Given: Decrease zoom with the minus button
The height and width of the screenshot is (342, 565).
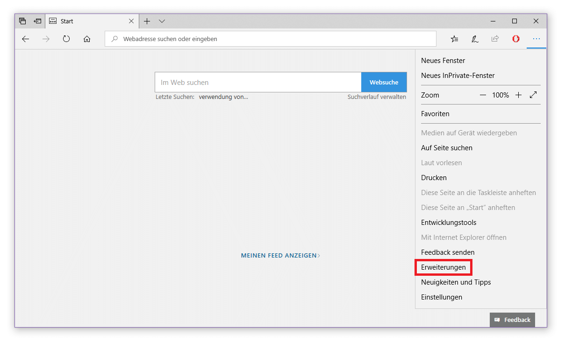Looking at the screenshot, I should pyautogui.click(x=483, y=95).
